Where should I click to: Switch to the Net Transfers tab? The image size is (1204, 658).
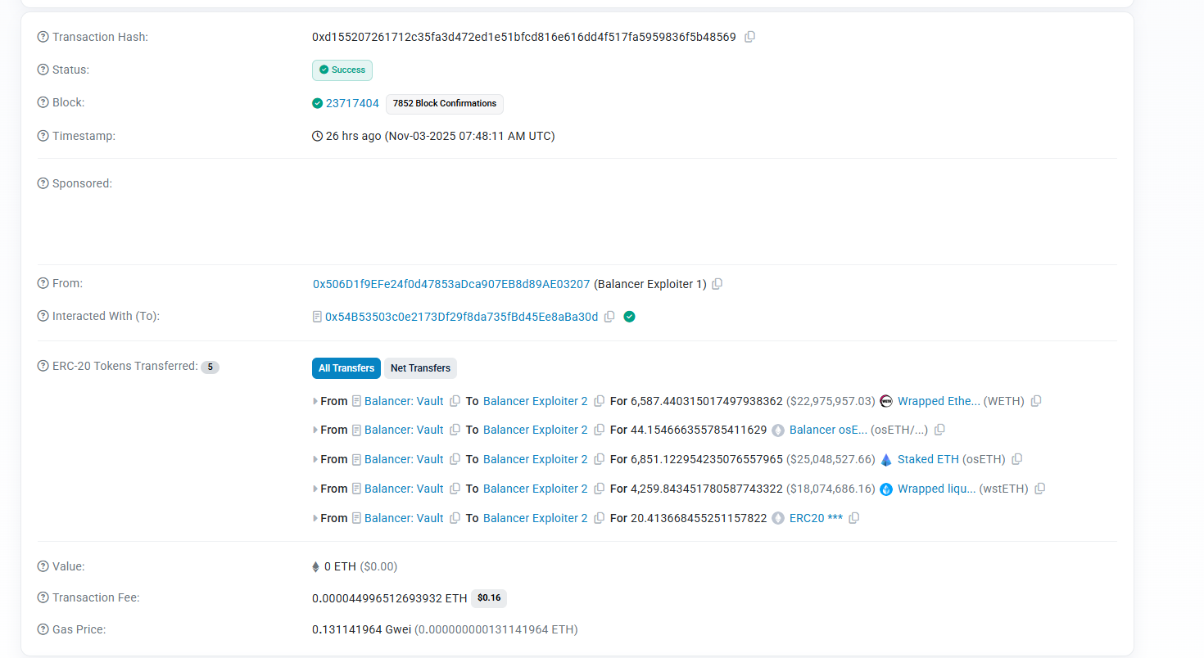(420, 368)
